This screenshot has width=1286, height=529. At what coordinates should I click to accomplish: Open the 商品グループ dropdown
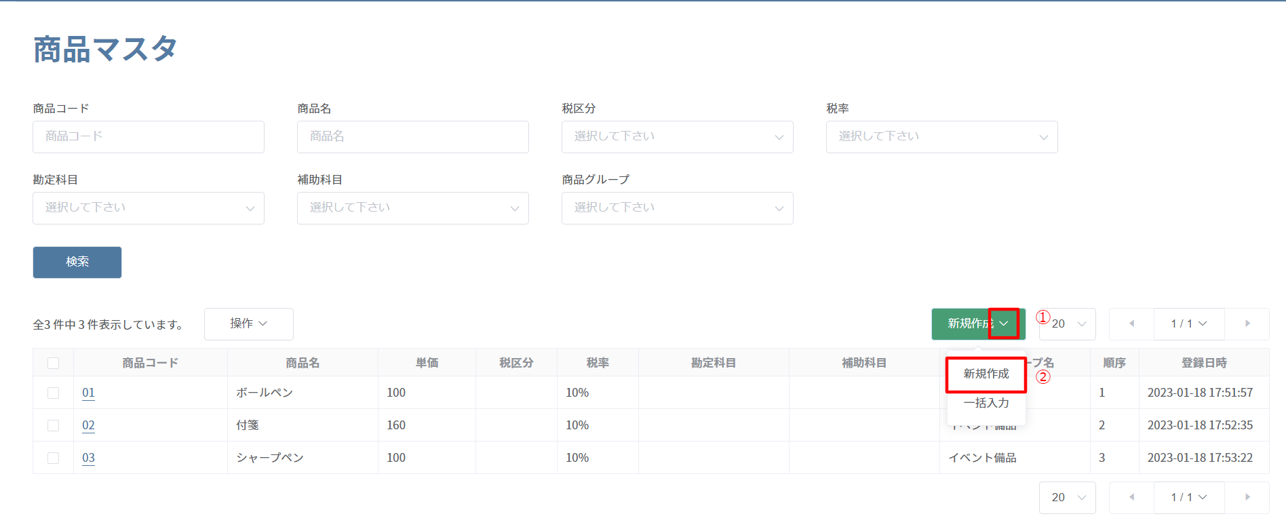pyautogui.click(x=678, y=208)
